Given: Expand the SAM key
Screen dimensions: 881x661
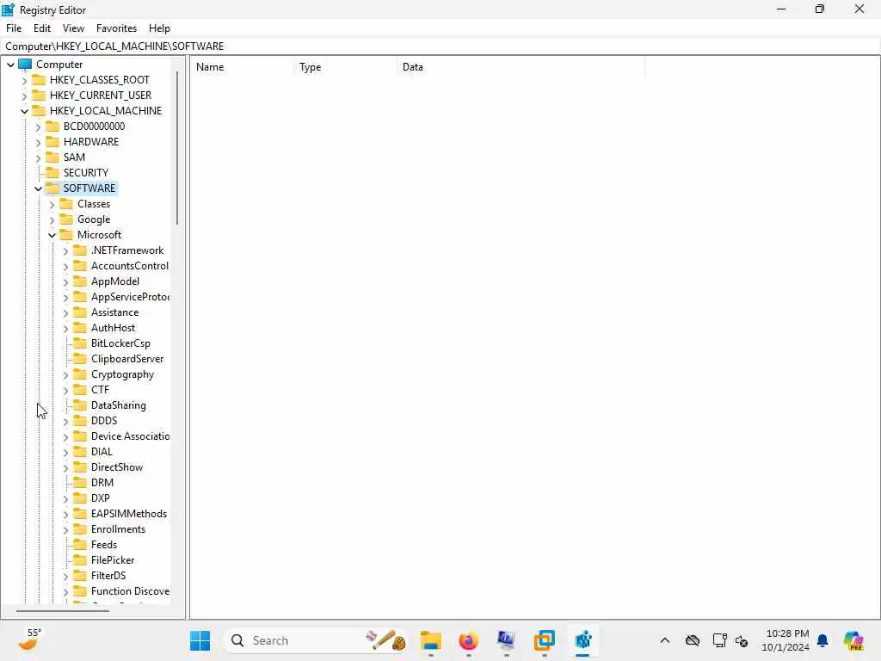Looking at the screenshot, I should pos(38,158).
